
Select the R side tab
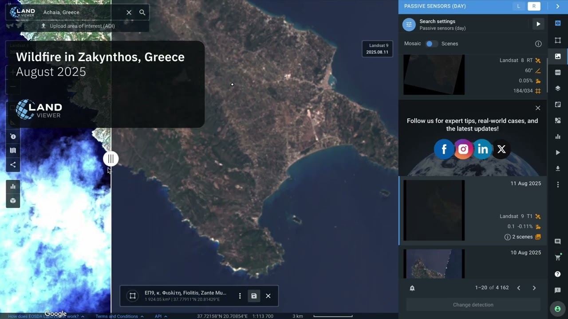coord(534,6)
